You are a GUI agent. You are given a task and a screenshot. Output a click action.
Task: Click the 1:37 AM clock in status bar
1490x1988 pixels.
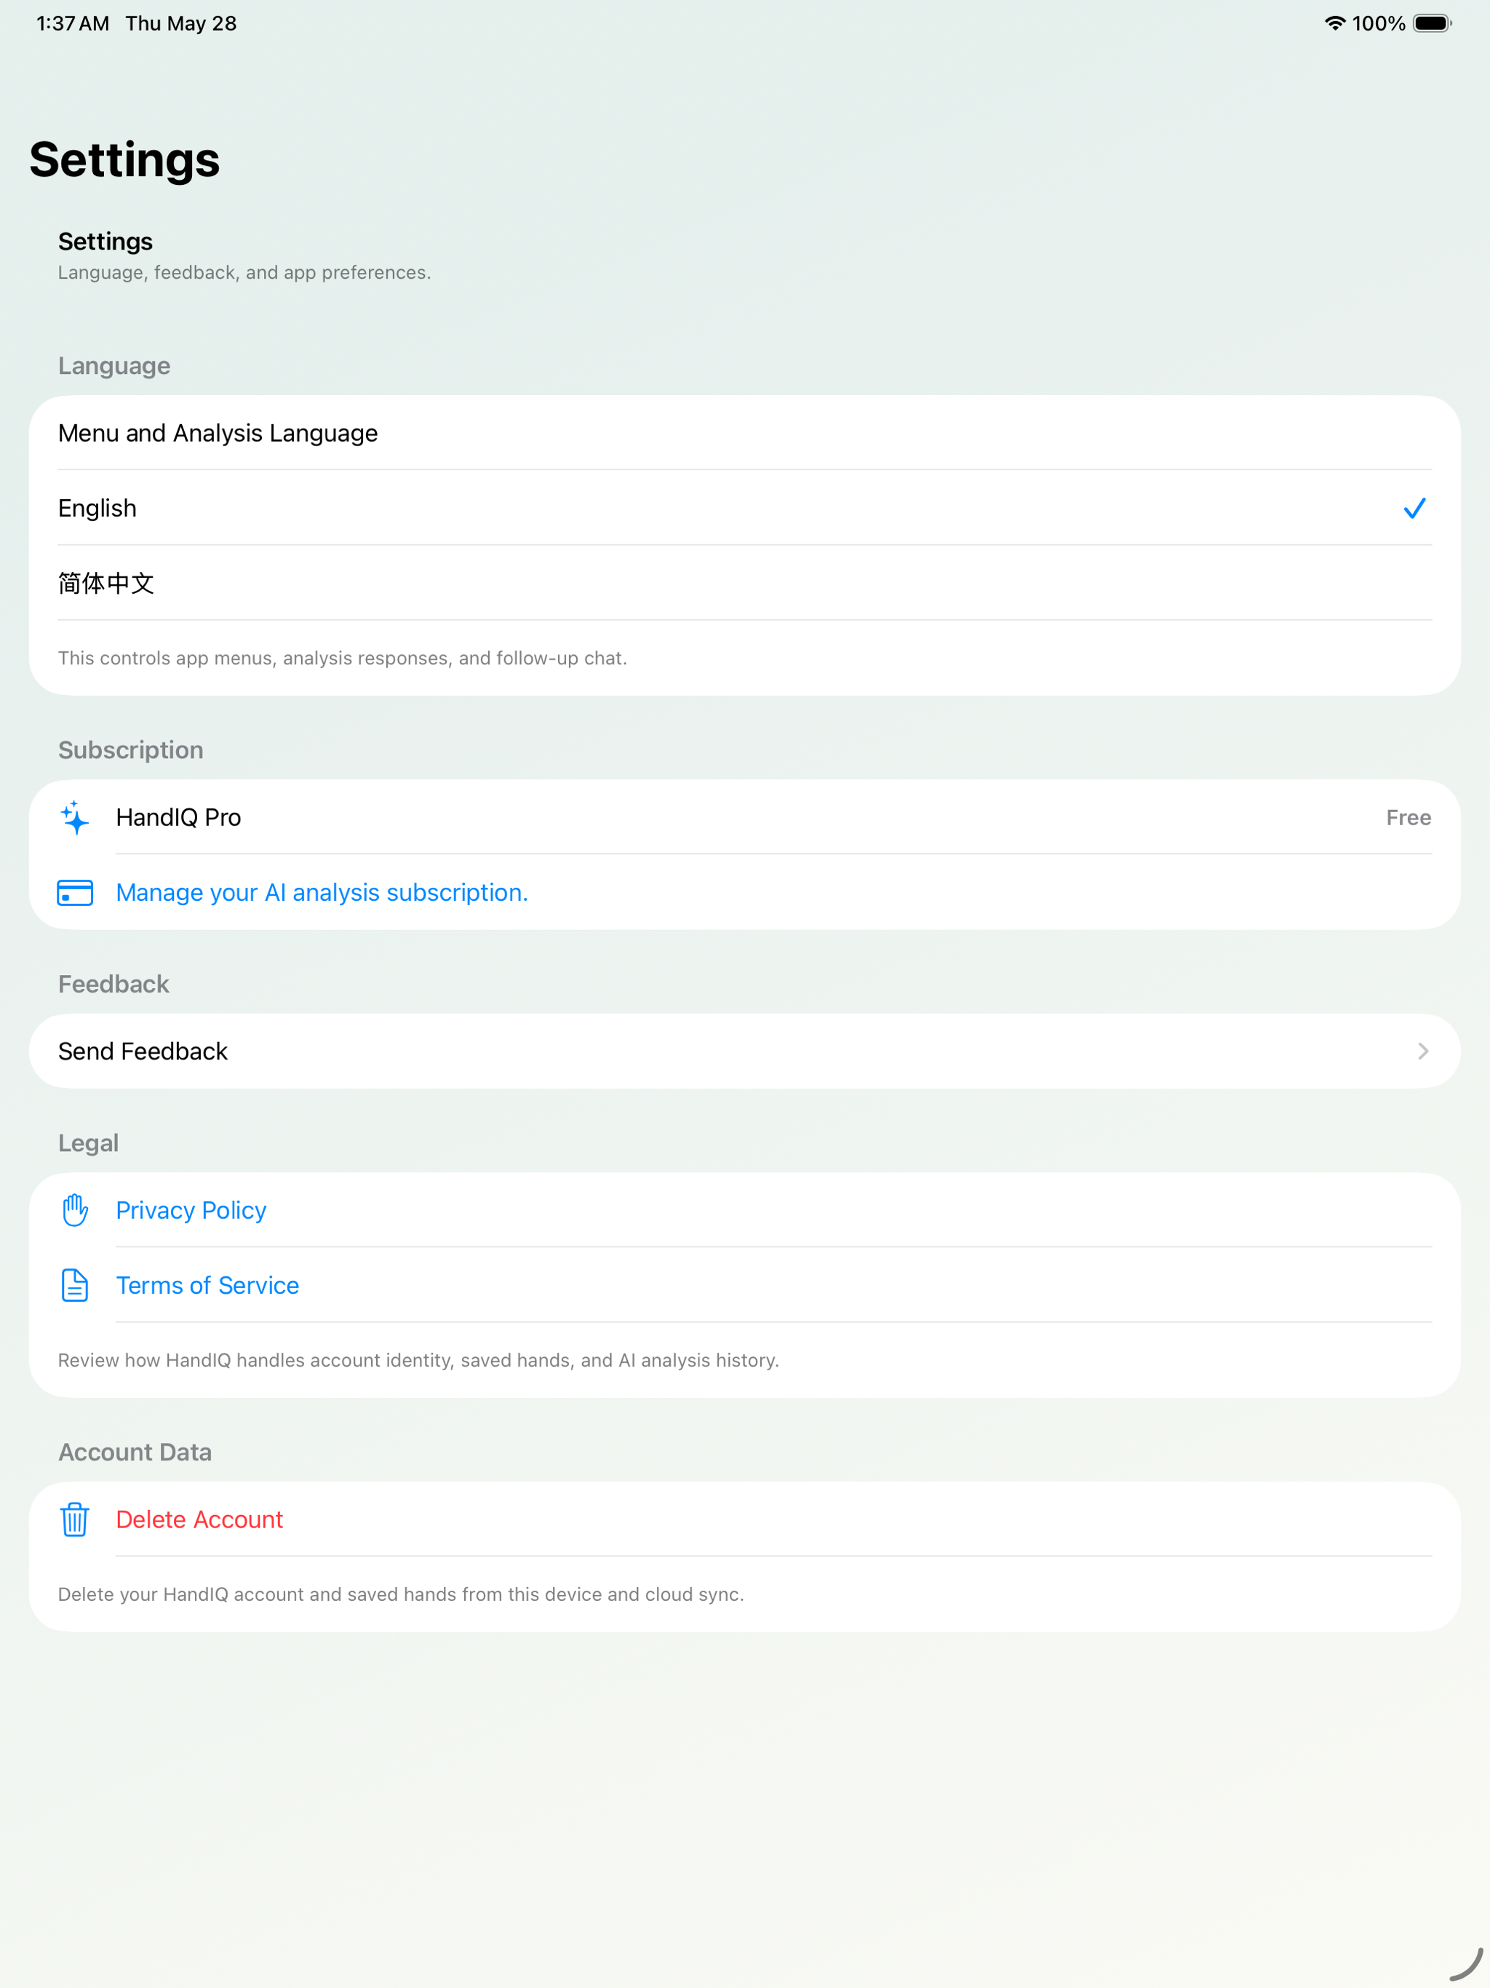pyautogui.click(x=73, y=23)
